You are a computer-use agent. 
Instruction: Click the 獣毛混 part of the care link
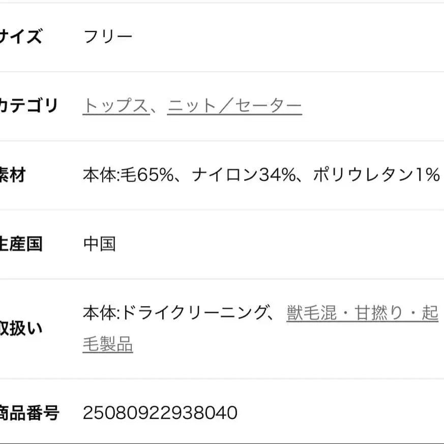pos(311,313)
